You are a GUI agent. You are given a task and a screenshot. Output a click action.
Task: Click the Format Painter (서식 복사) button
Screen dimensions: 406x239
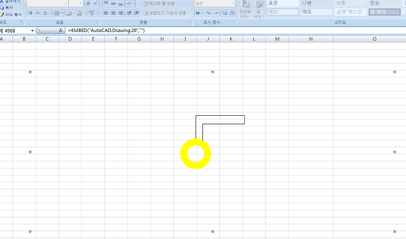(x=11, y=15)
